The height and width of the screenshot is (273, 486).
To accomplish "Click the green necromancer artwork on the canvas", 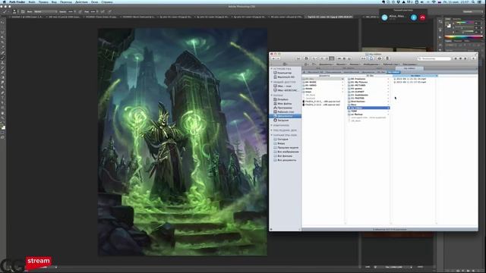I will [182, 142].
